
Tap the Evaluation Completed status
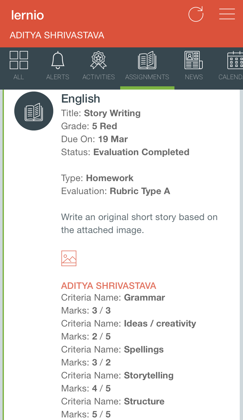pyautogui.click(x=141, y=152)
